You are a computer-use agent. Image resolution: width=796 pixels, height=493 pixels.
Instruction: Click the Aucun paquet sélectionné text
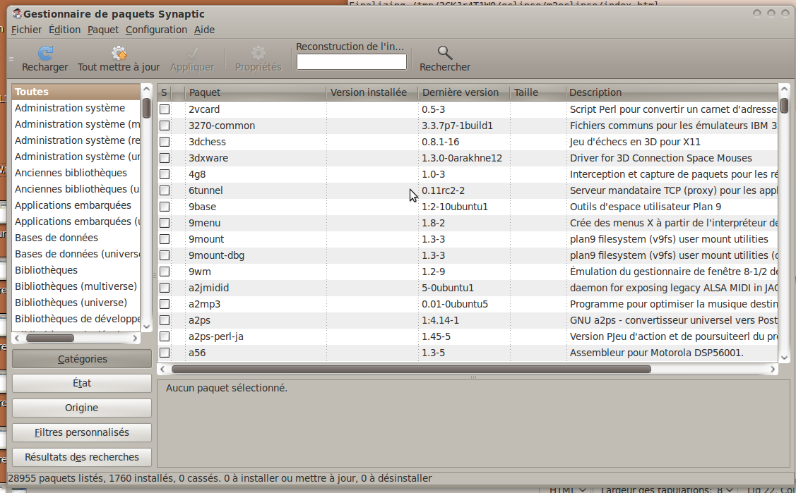pyautogui.click(x=227, y=388)
